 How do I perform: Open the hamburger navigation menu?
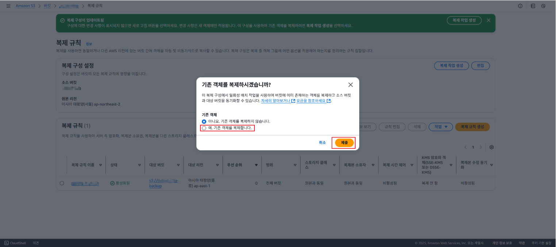8,6
